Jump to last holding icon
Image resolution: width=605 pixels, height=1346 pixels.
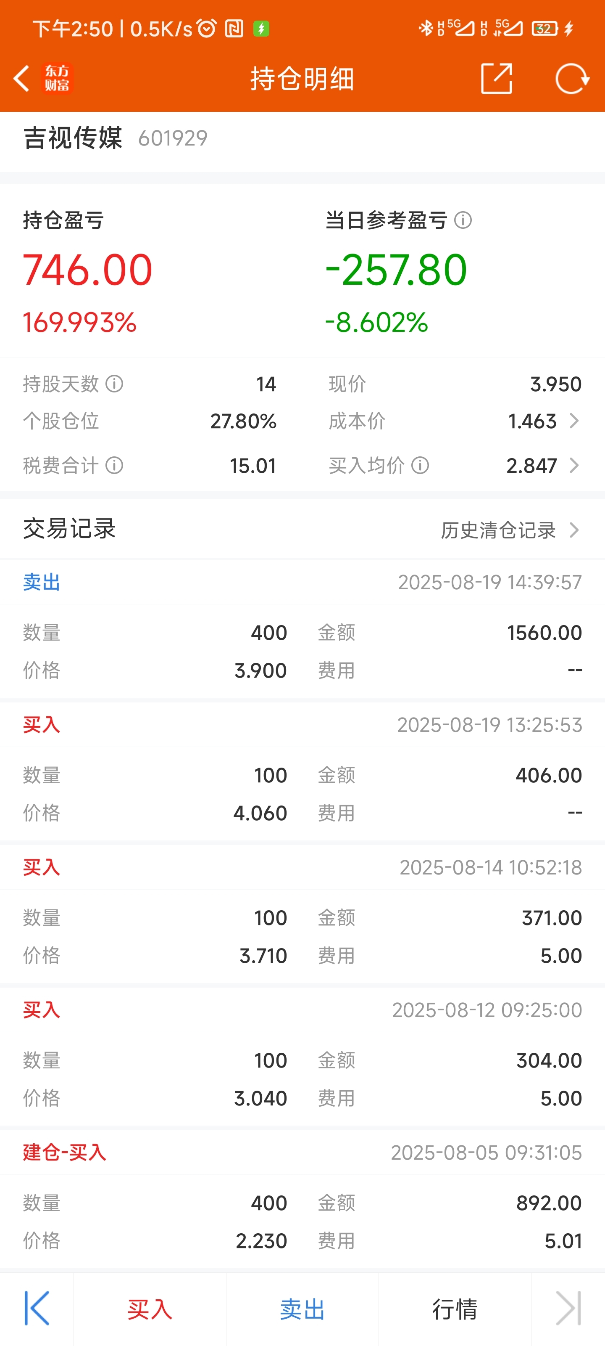568,1308
